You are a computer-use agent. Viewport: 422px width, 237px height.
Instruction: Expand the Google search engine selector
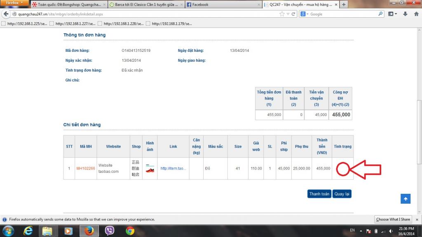[x=305, y=14]
